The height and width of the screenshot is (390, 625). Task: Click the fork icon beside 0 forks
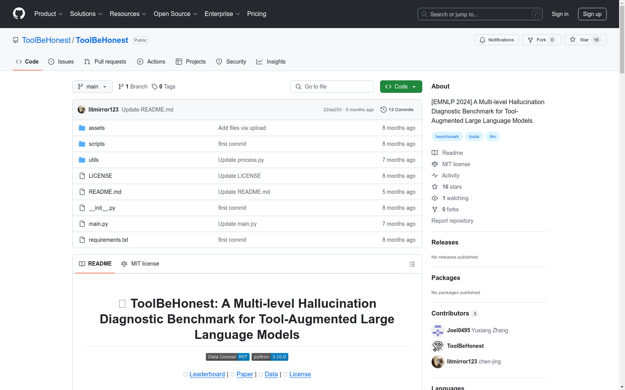pos(435,209)
